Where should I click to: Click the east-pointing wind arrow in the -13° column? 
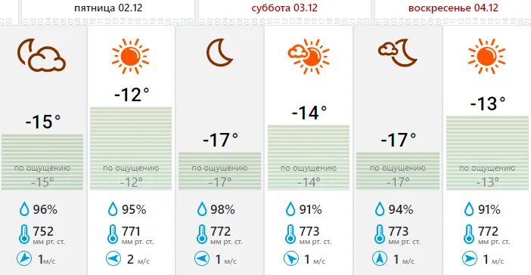click(x=470, y=259)
